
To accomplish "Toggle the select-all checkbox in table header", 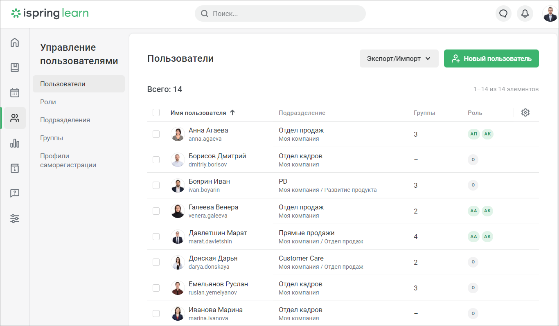I will [156, 112].
